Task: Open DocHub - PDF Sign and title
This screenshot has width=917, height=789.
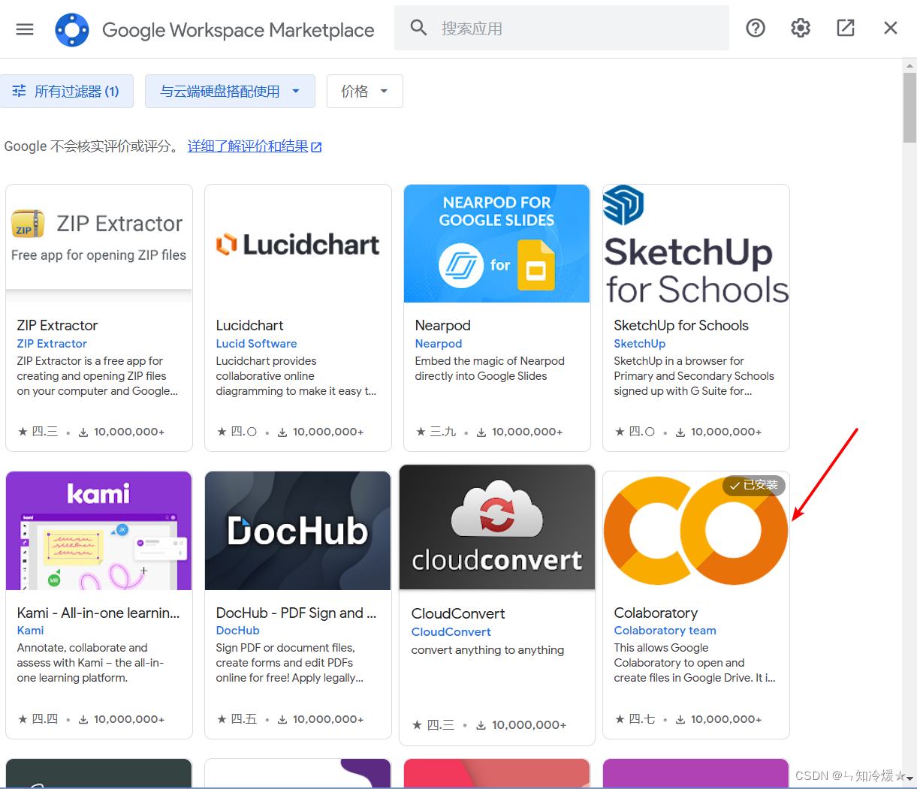Action: (x=296, y=613)
